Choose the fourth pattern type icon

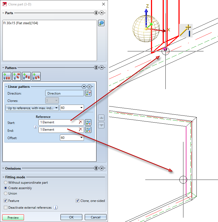point(36,76)
